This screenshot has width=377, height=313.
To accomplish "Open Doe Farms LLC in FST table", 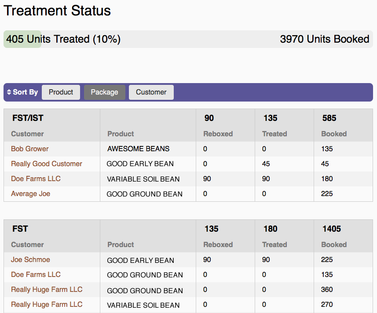I will (36, 274).
